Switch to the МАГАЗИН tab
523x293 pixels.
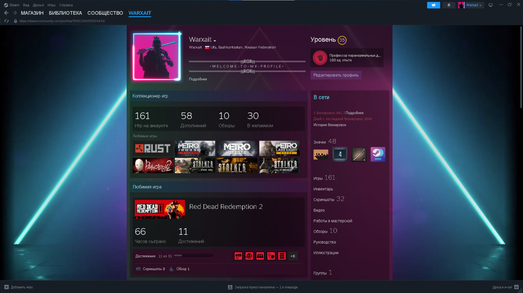pos(32,13)
